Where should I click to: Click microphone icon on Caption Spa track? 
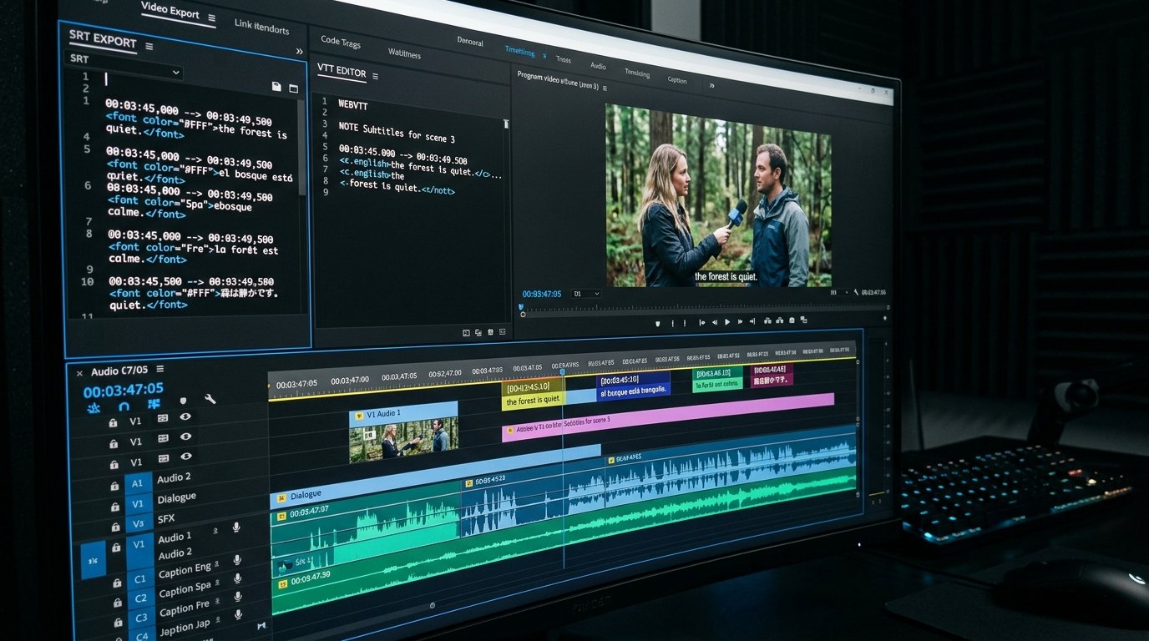tap(237, 578)
